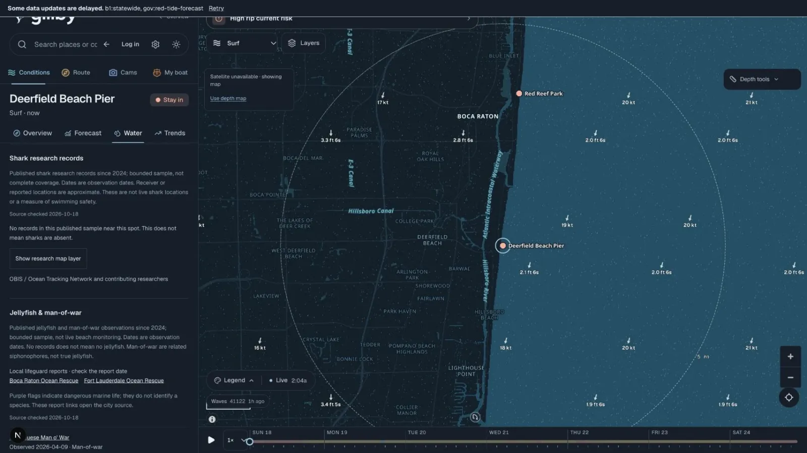Click the Layers button

point(304,43)
